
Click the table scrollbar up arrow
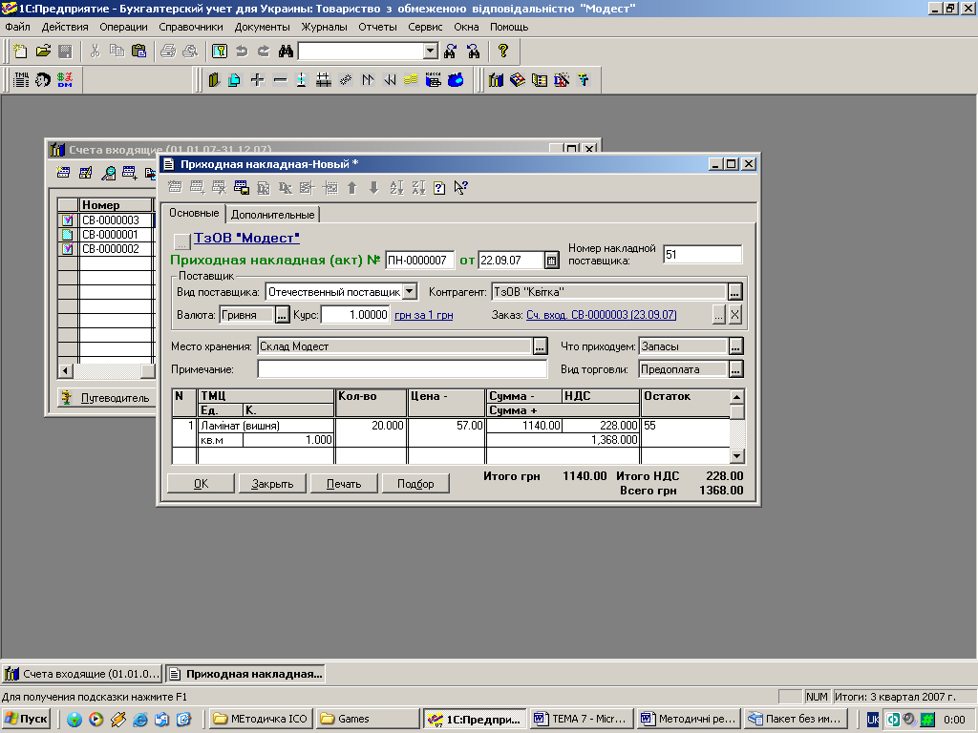click(736, 397)
